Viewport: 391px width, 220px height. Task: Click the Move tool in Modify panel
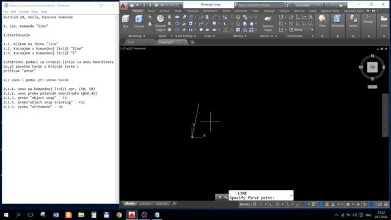coord(238,17)
